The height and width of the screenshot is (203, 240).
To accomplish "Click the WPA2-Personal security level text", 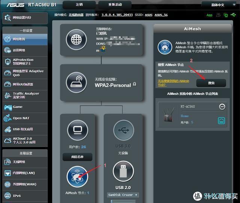I will click(113, 85).
